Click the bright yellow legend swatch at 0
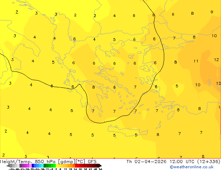The height and width of the screenshot is (170, 221). tap(57, 165)
